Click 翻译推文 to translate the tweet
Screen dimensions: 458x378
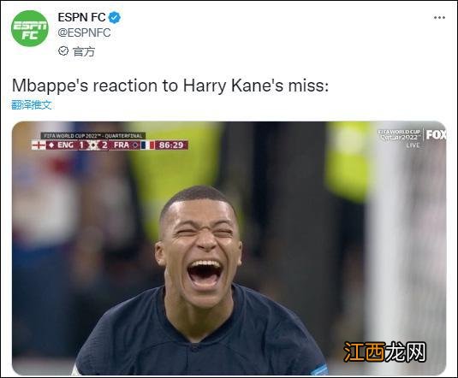32,104
